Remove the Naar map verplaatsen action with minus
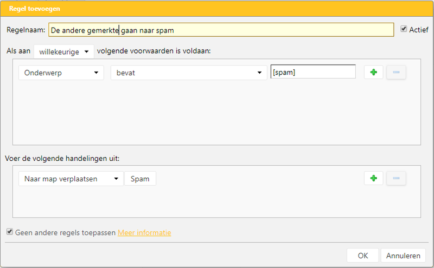This screenshot has width=434, height=268. point(396,179)
